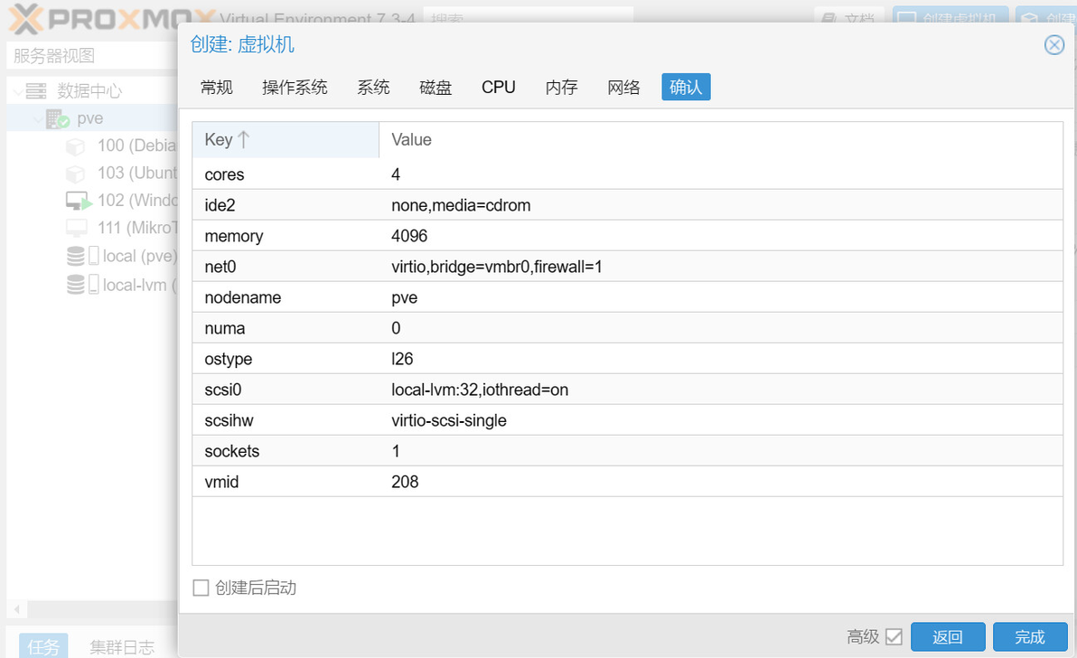Select VM 111 (MikroTik) in tree
The width and height of the screenshot is (1077, 658).
click(136, 228)
